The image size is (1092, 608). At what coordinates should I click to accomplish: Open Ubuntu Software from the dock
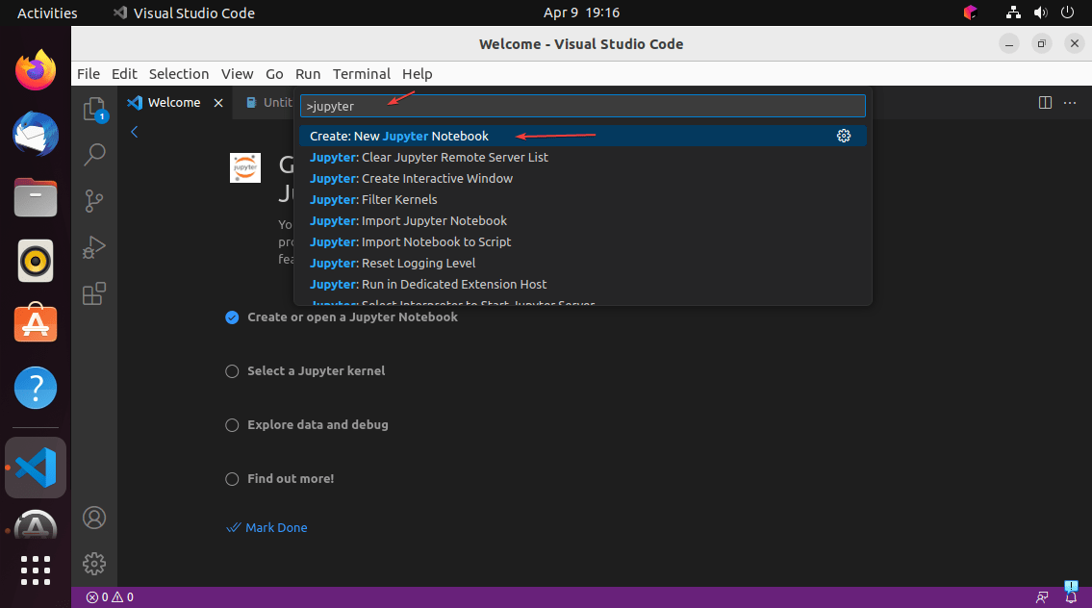click(x=36, y=323)
